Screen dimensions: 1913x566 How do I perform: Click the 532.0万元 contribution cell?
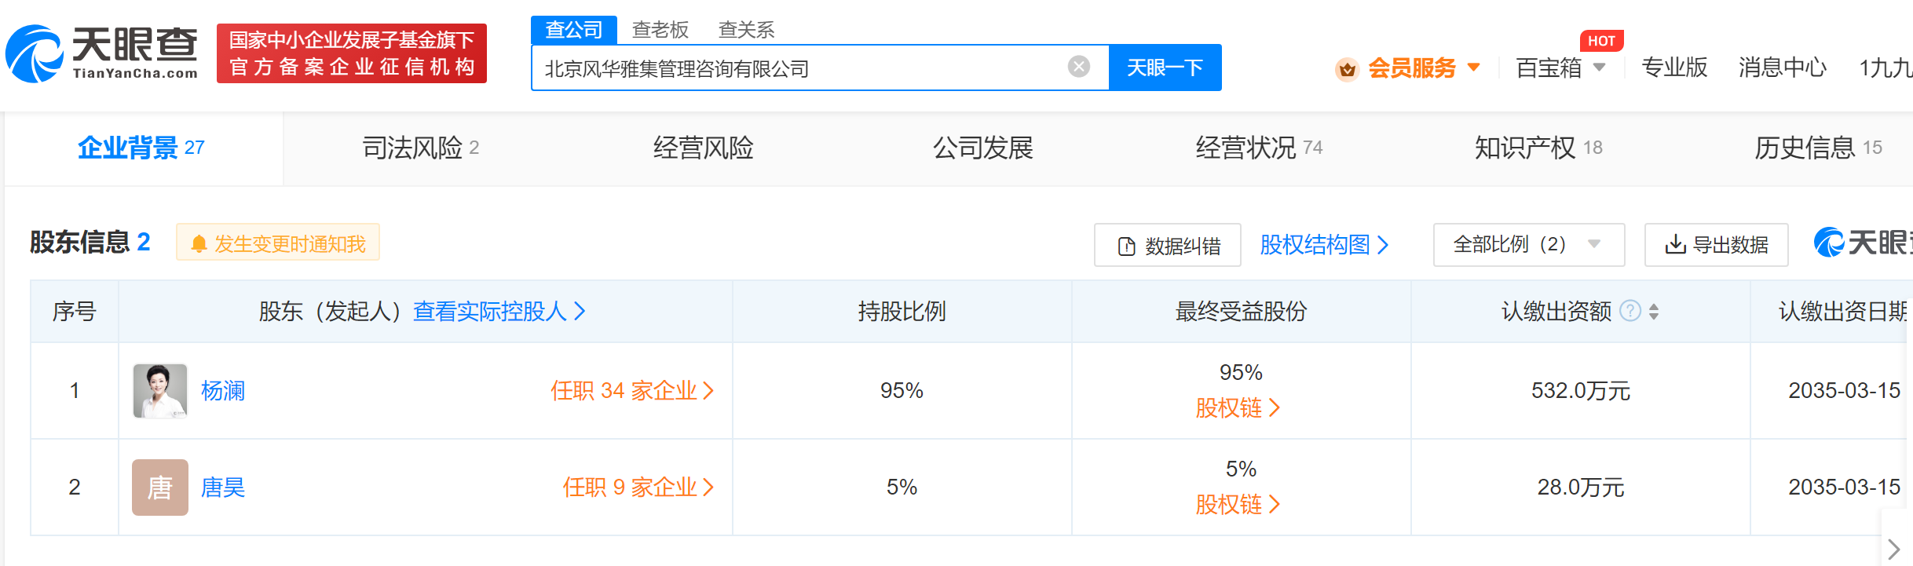pos(1581,391)
